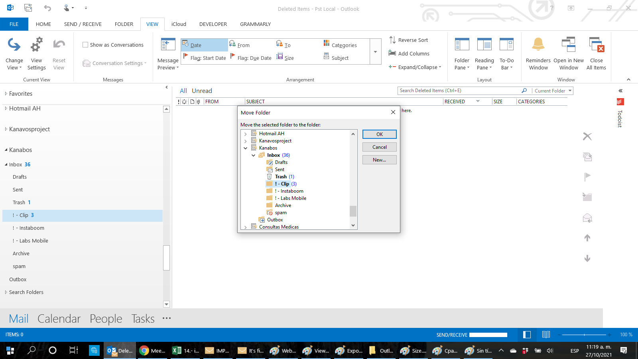Expand the Arrangement gallery more arrow
The height and width of the screenshot is (359, 638).
[x=375, y=52]
